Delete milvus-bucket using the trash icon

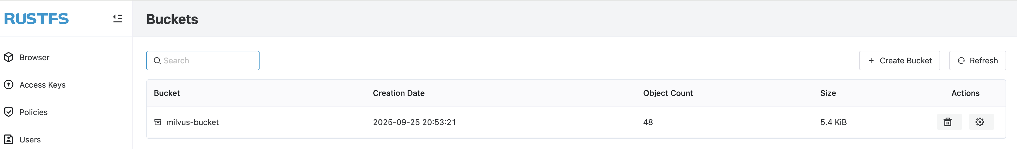pyautogui.click(x=948, y=122)
